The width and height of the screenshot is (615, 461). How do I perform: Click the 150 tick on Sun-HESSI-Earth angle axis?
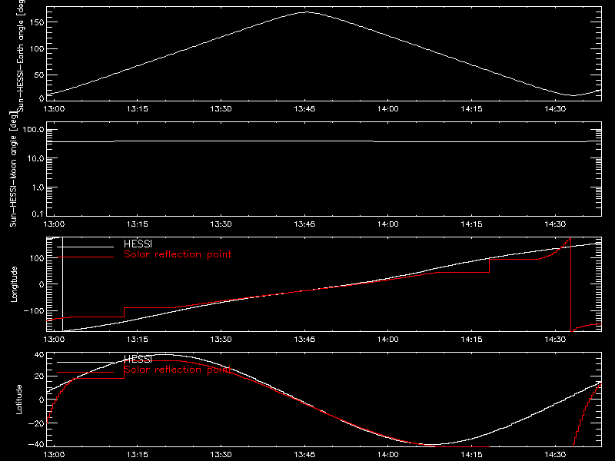tap(36, 22)
